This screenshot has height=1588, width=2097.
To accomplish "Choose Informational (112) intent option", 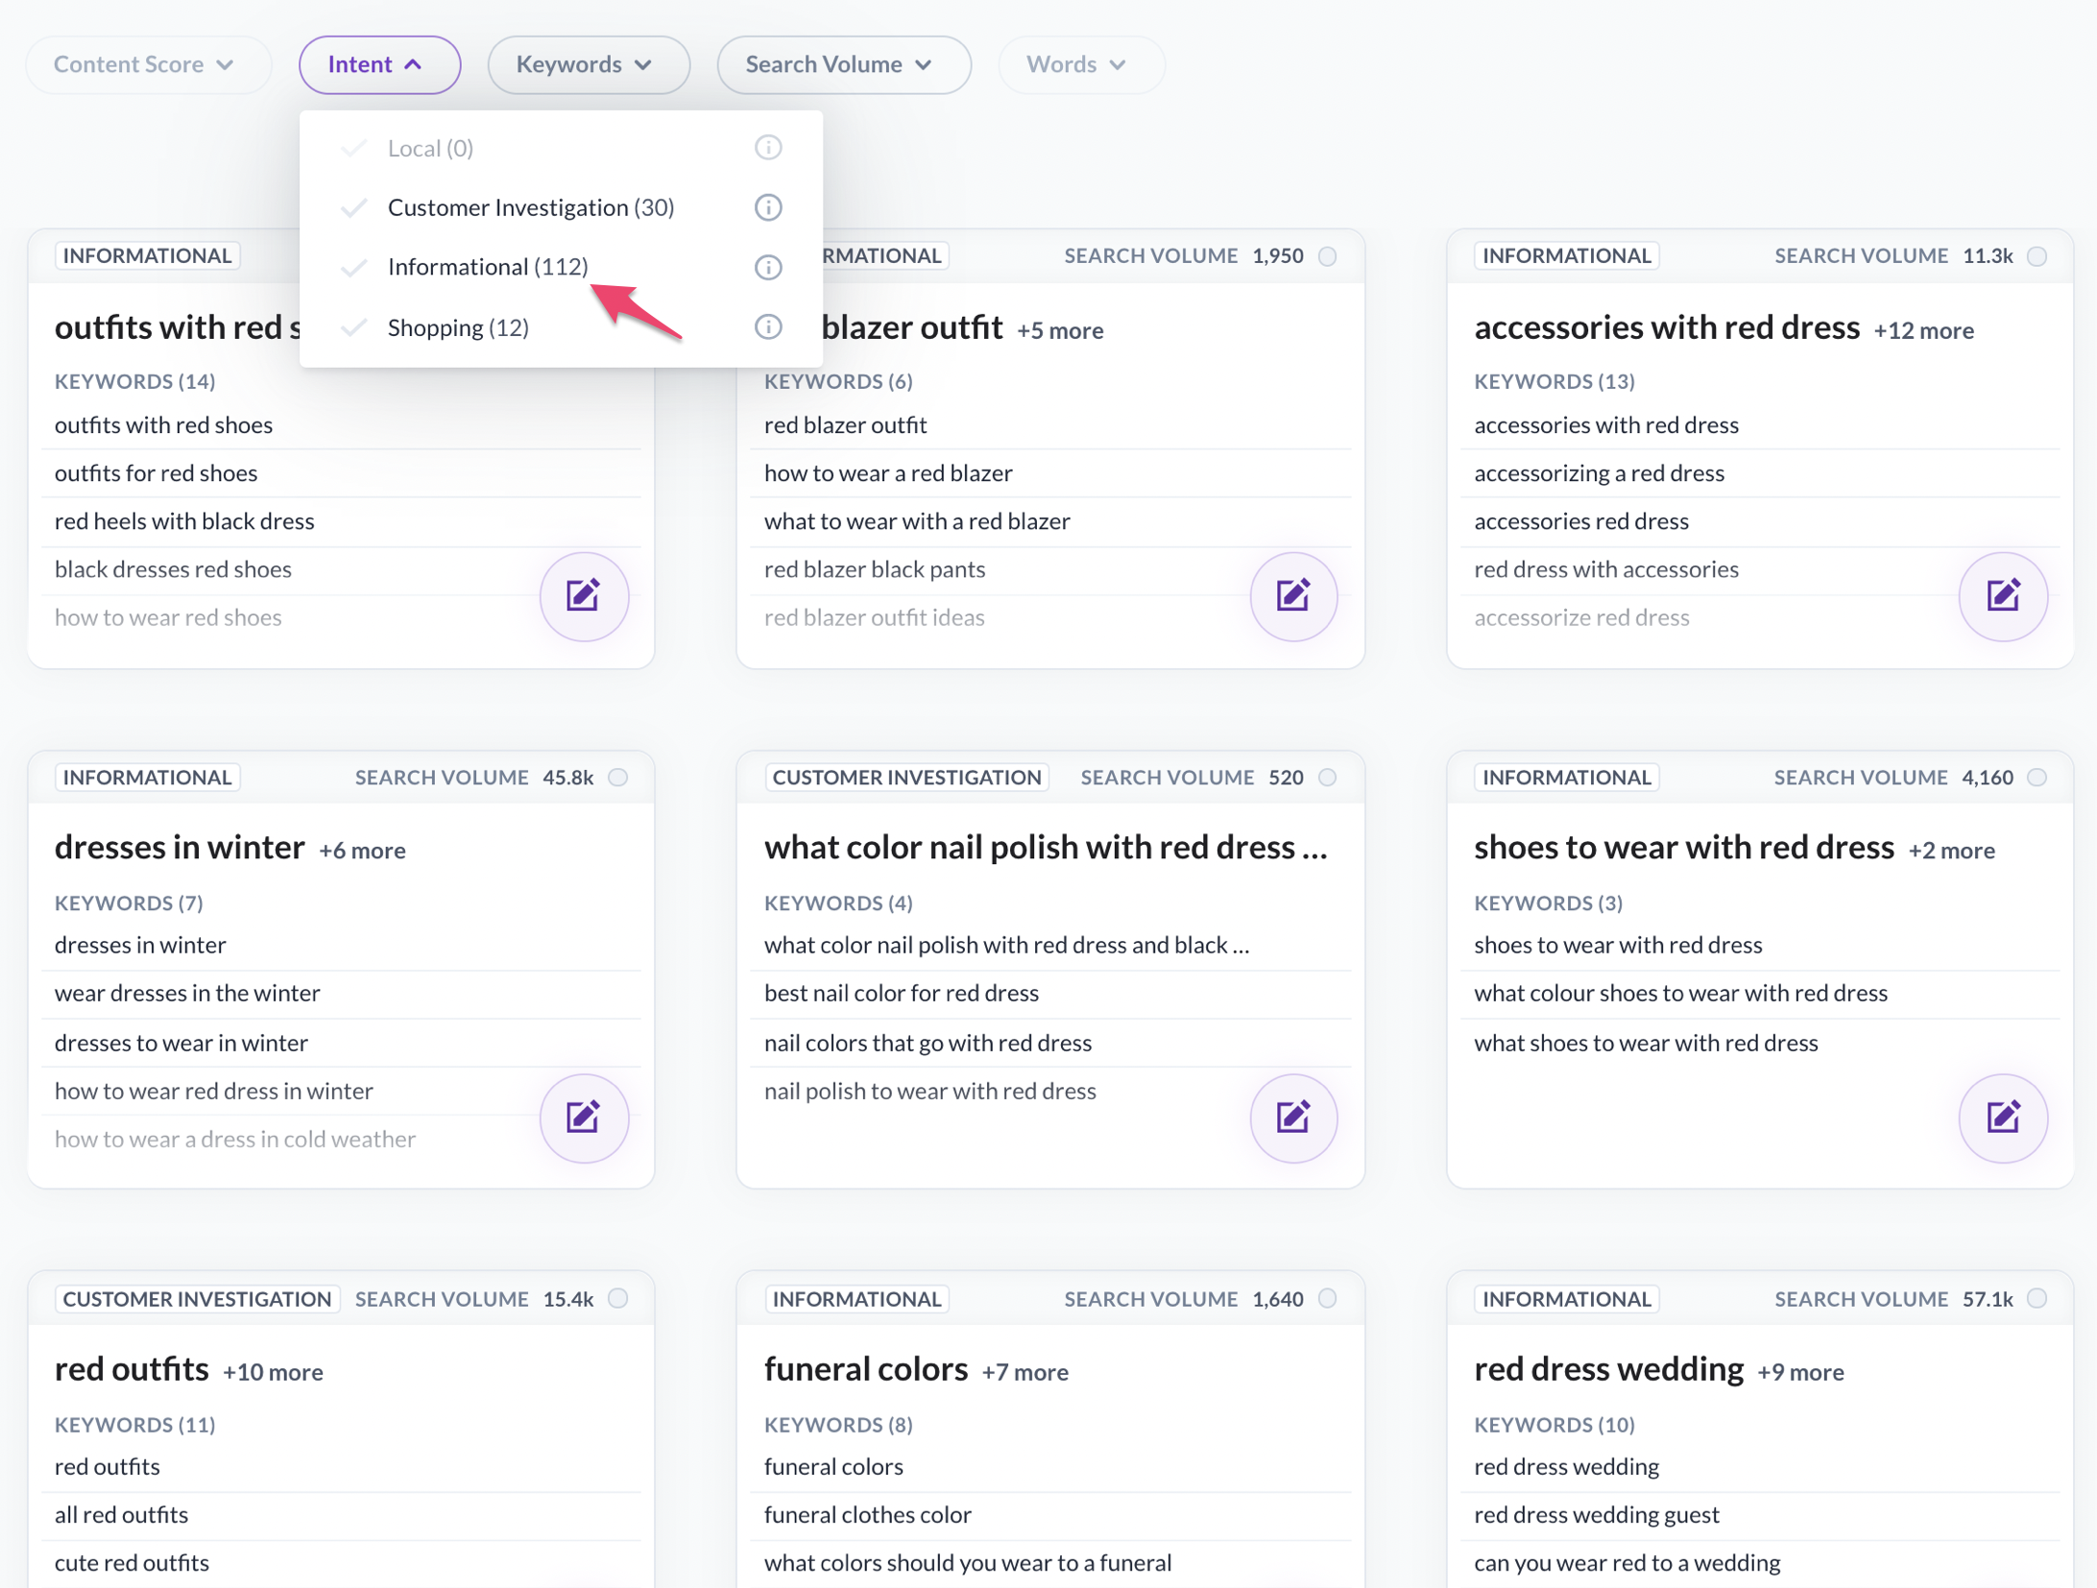I will 488,267.
